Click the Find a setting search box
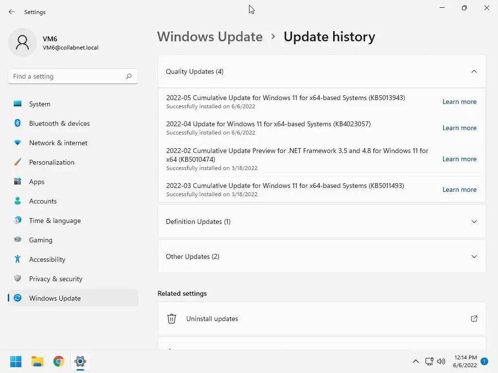The image size is (498, 373). 73,76
